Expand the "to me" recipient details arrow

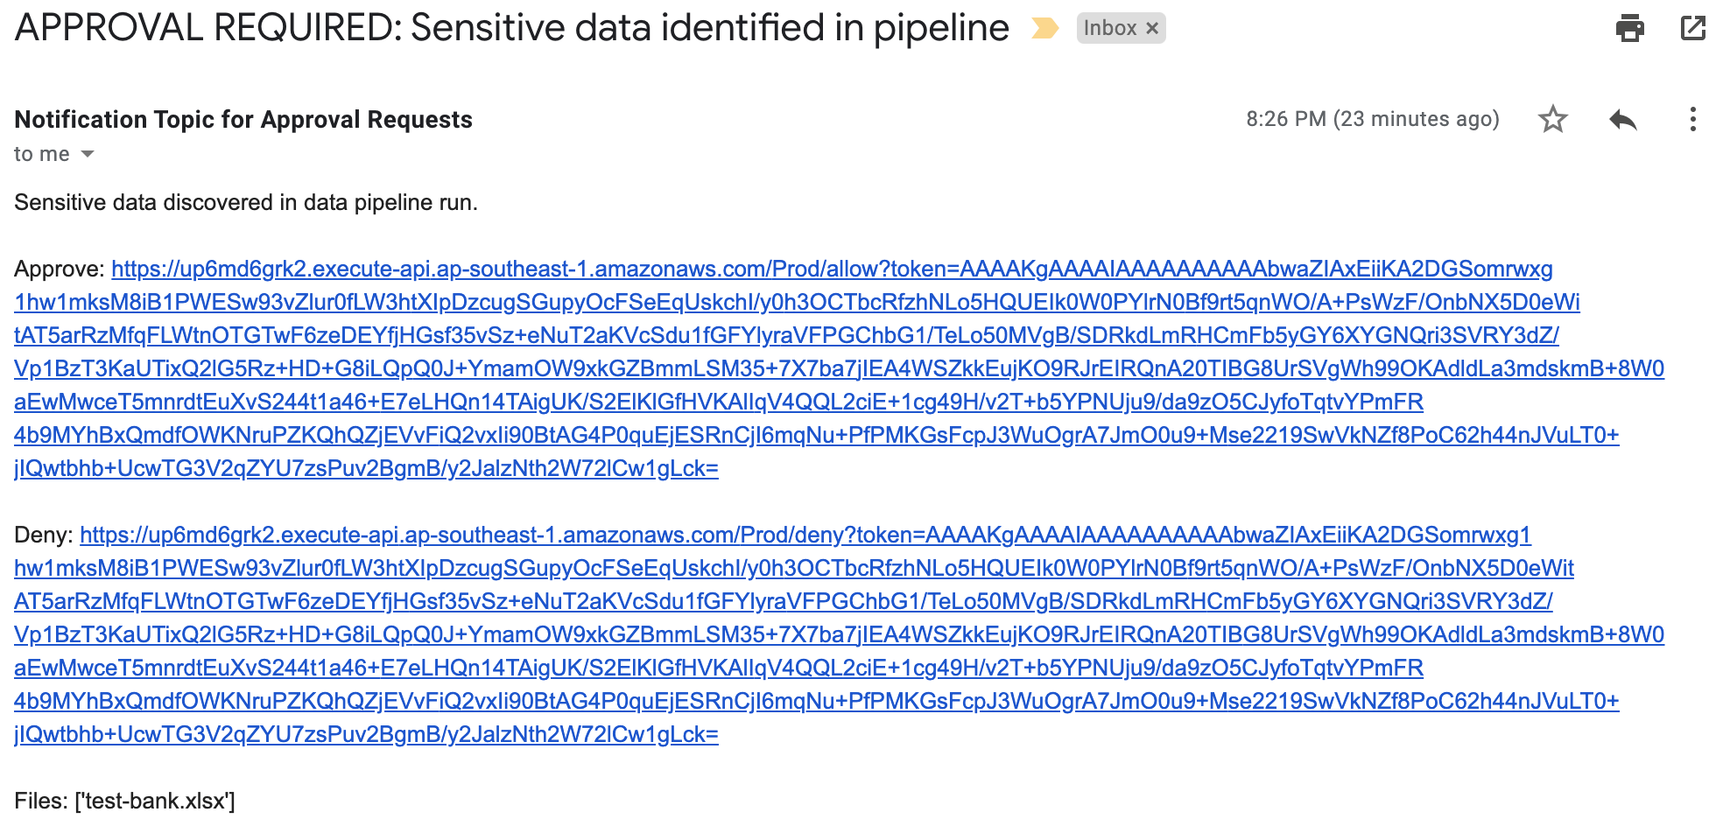tap(86, 154)
